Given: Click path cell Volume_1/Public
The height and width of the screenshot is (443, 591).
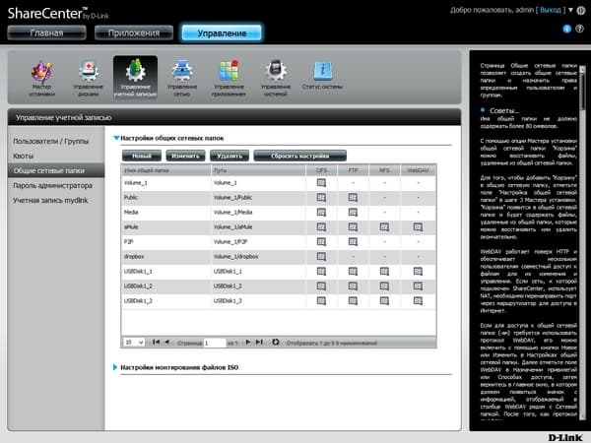Looking at the screenshot, I should pos(258,198).
